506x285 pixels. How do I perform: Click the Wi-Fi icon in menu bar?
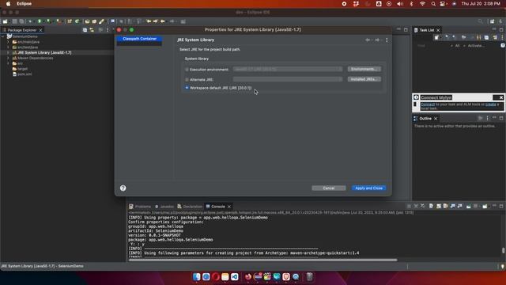422,4
